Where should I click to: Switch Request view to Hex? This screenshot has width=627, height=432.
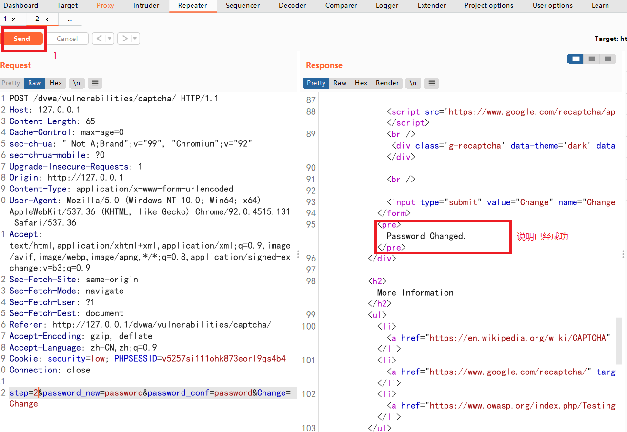click(56, 83)
